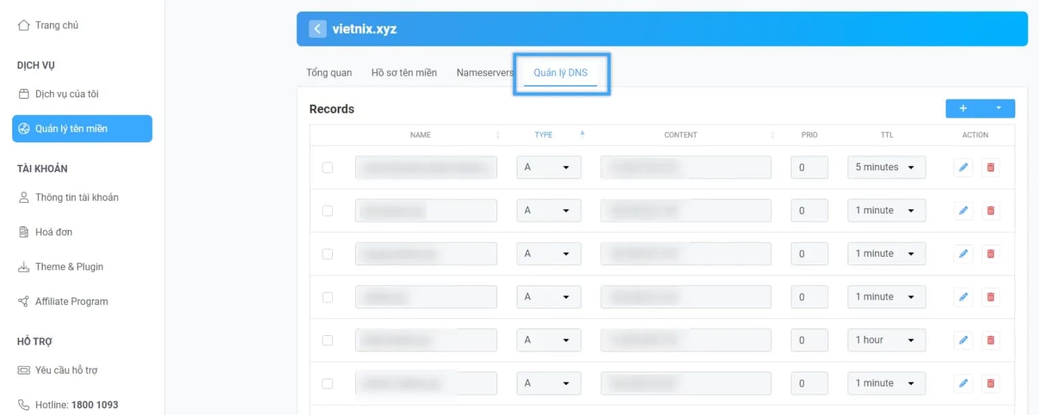The image size is (1039, 415).
Task: Open the Tổng quan tab
Action: click(x=328, y=72)
